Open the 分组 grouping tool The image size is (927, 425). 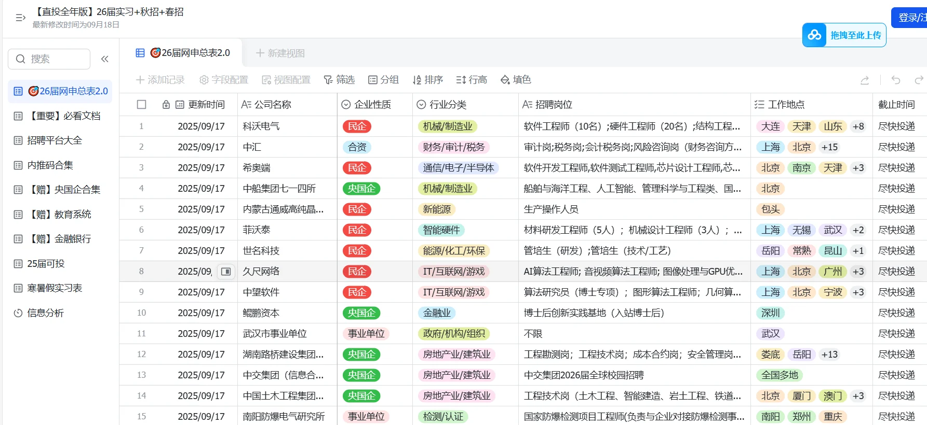pyautogui.click(x=383, y=80)
